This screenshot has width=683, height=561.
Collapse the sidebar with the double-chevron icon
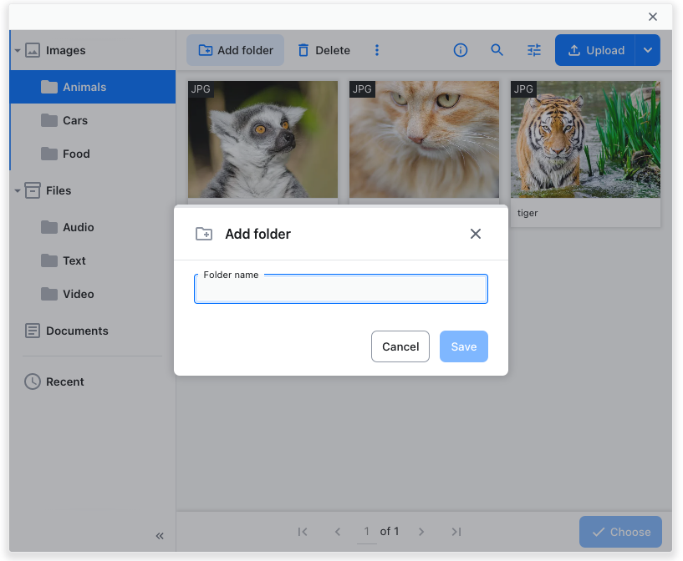click(160, 536)
